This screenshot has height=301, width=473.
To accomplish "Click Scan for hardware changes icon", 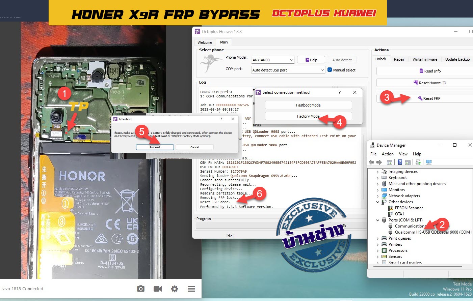I will (x=429, y=162).
